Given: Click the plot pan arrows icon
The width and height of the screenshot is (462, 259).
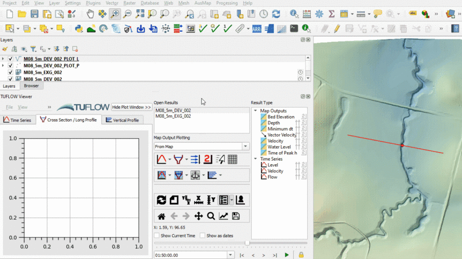Looking at the screenshot, I should 199,216.
